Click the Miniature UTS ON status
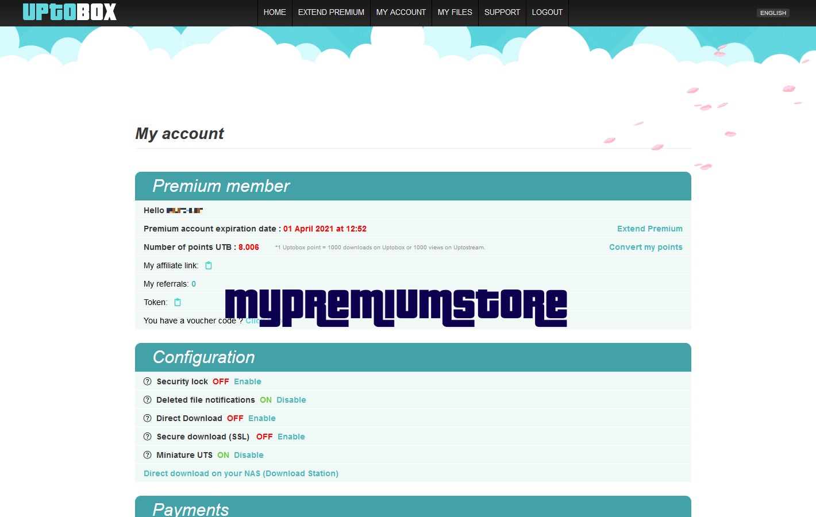The height and width of the screenshot is (517, 816). point(223,455)
